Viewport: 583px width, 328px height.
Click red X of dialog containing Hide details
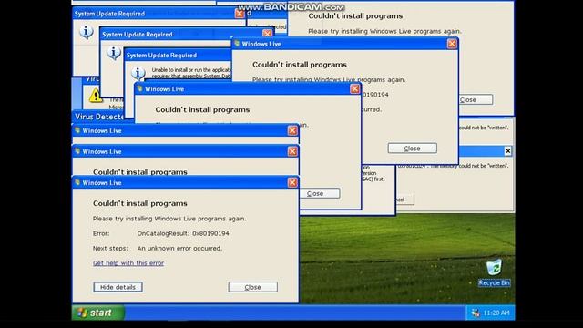click(x=292, y=182)
